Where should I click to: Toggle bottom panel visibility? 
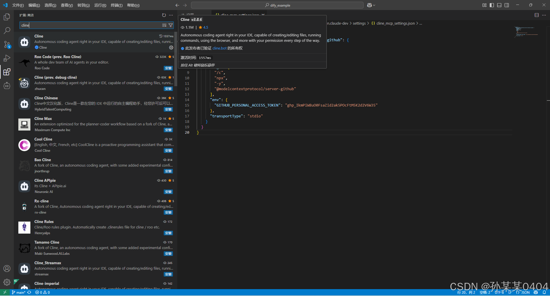pos(499,5)
